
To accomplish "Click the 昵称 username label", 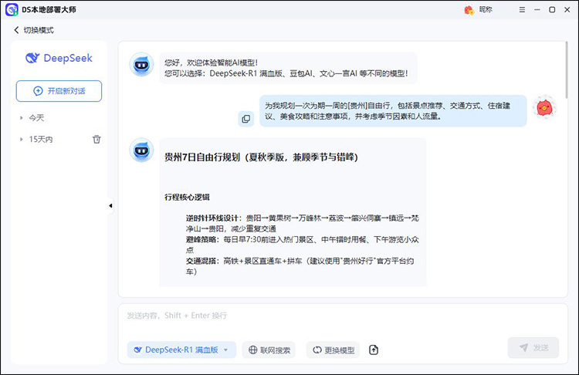I will click(486, 9).
